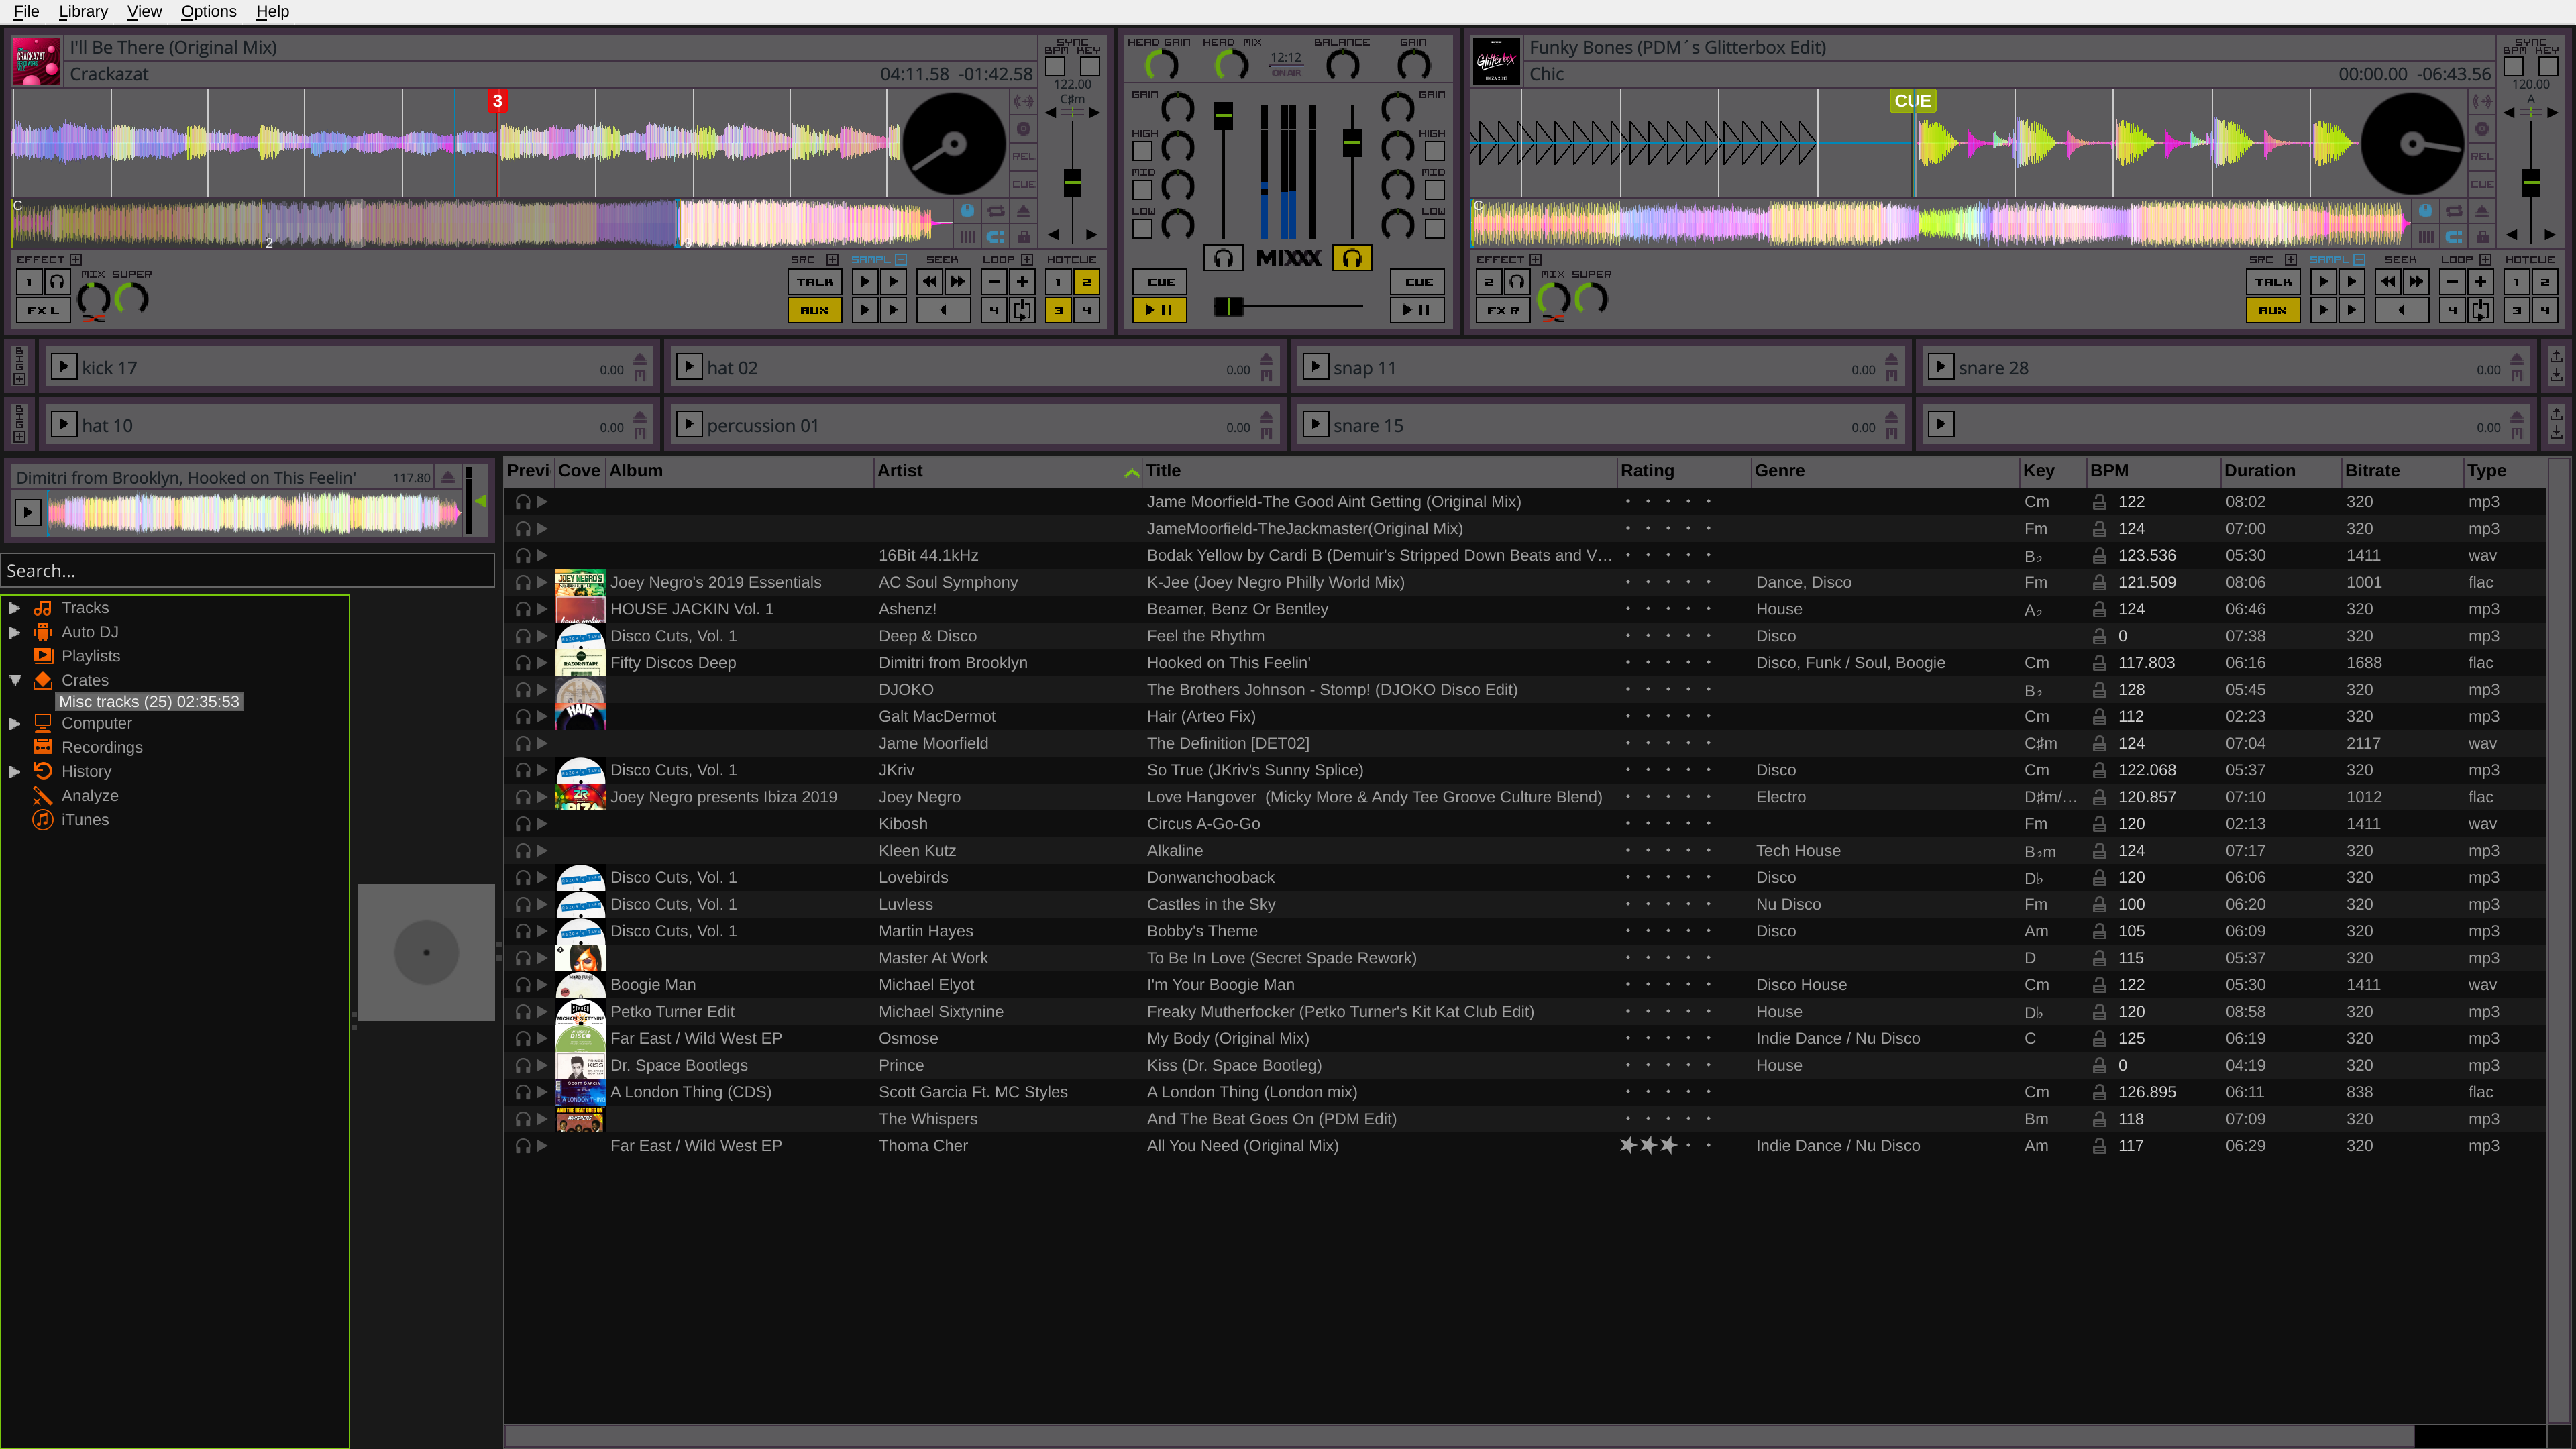Click the TALK button on the right deck

click(x=2272, y=282)
